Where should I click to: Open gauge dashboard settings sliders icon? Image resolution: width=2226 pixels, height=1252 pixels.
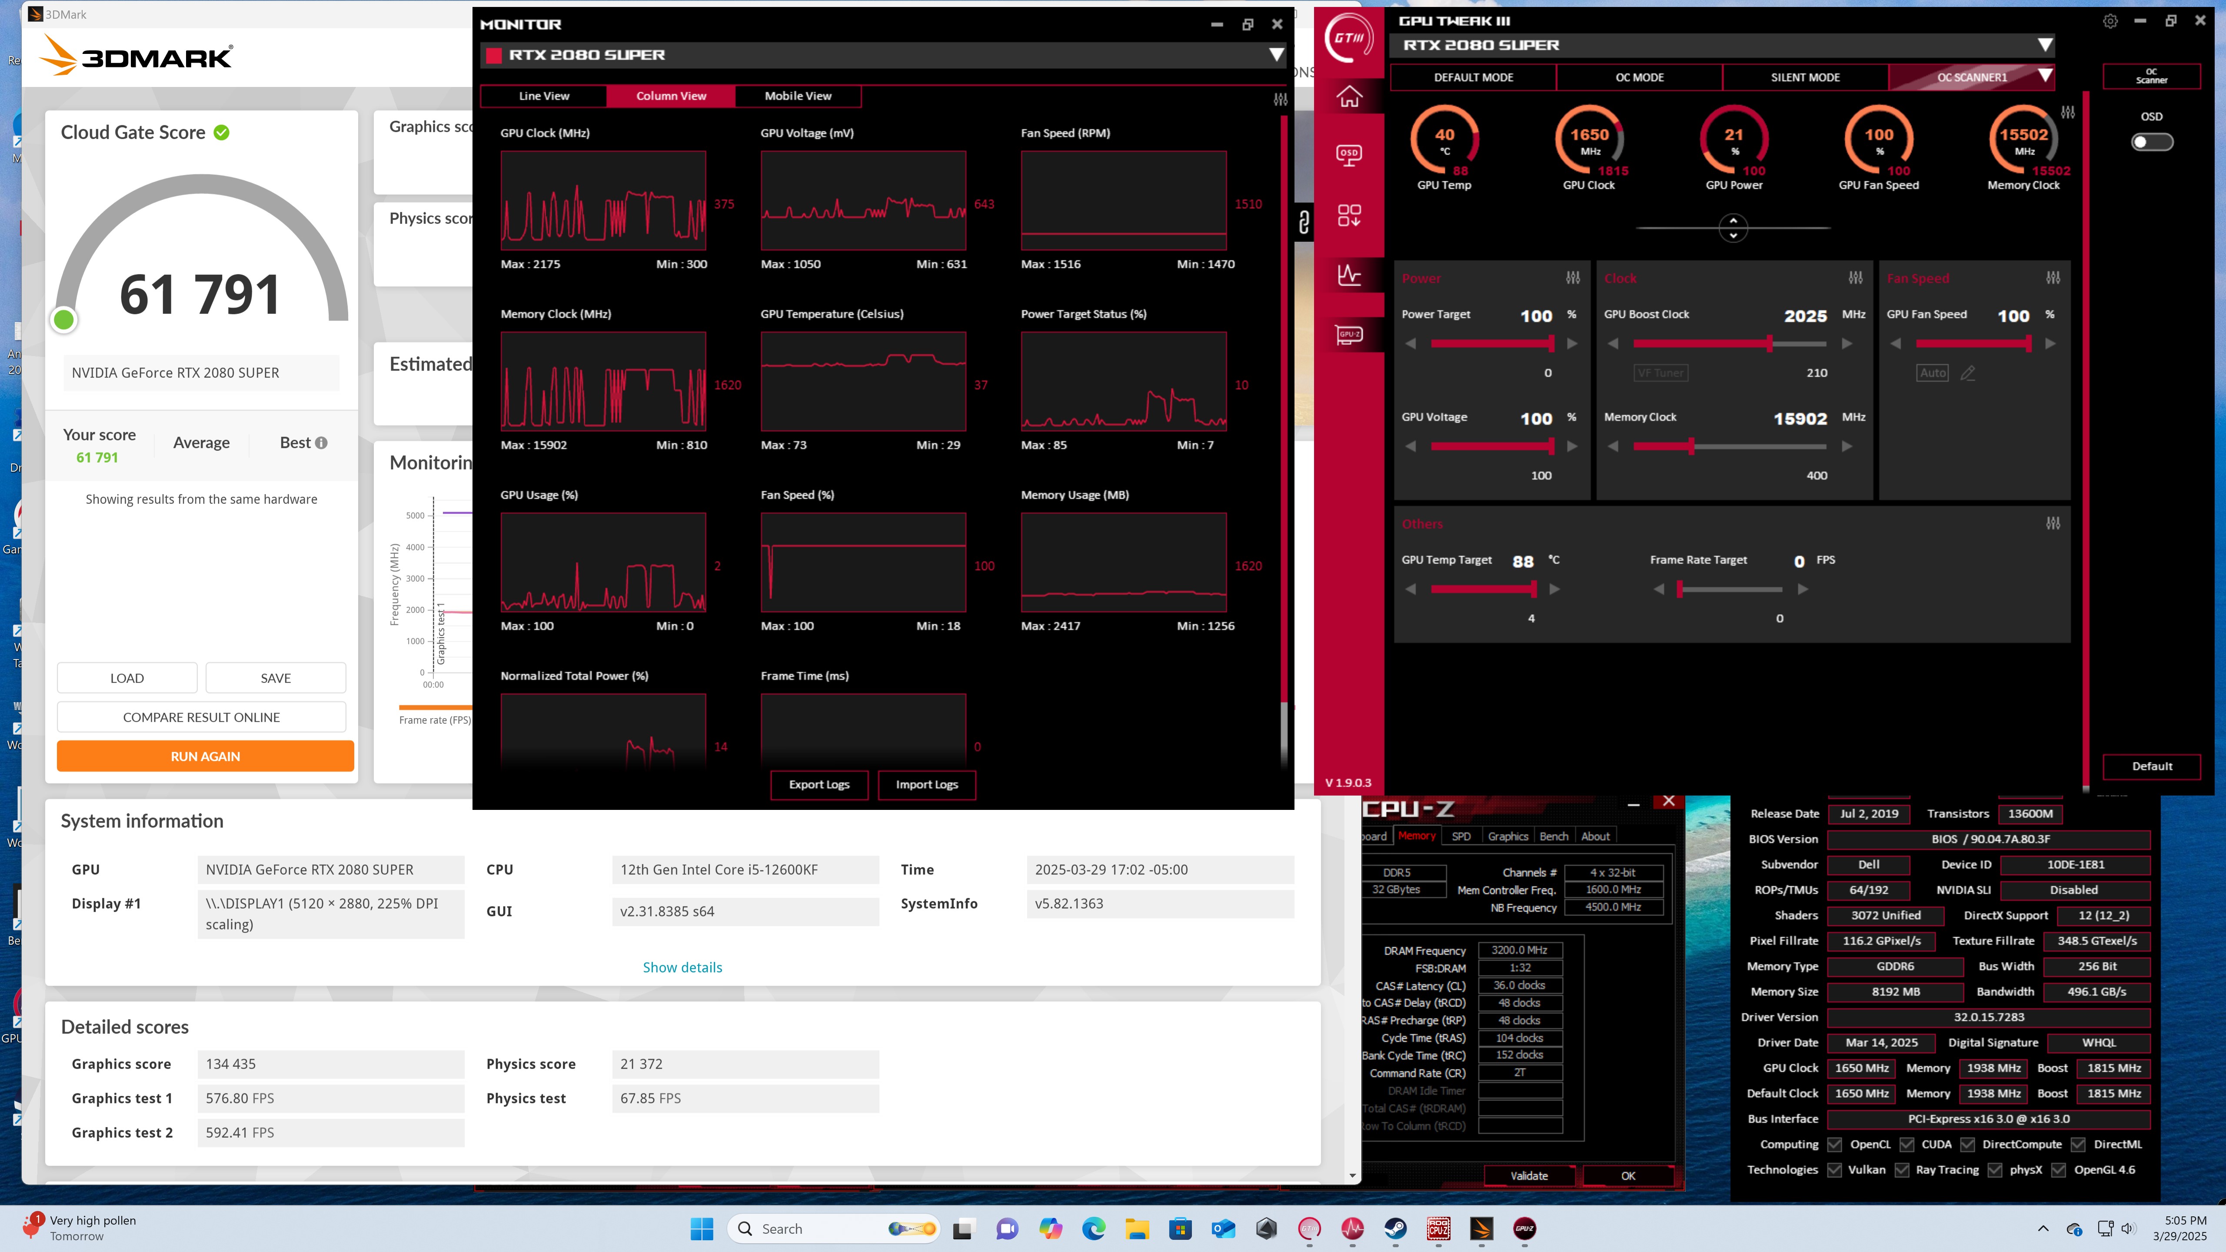point(2068,112)
